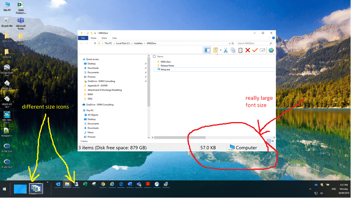
Task: Click the Rename icon in toolbar
Action: point(263,50)
